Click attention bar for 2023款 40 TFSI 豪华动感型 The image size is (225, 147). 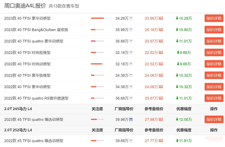coord(97,18)
